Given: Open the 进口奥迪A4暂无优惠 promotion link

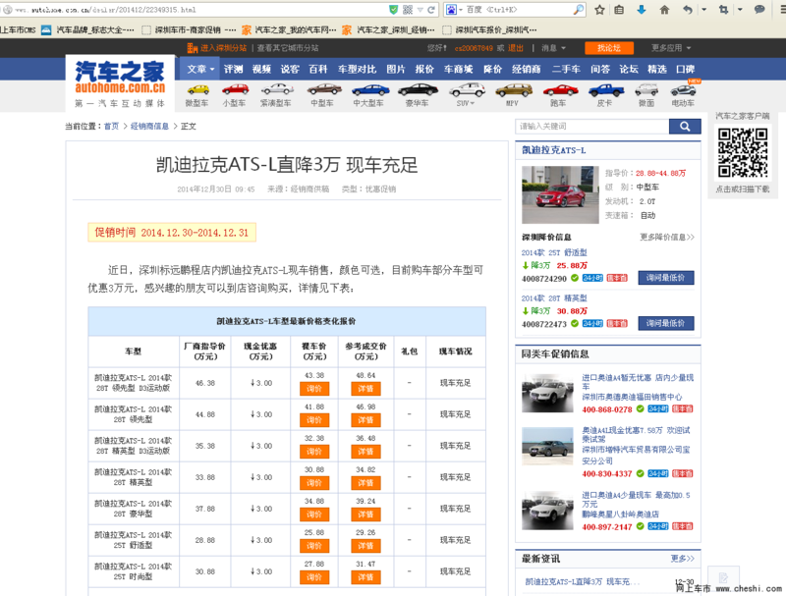Looking at the screenshot, I should (638, 382).
